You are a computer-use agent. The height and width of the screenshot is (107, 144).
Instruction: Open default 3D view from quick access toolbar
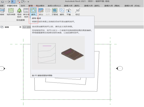[x=3, y=2]
